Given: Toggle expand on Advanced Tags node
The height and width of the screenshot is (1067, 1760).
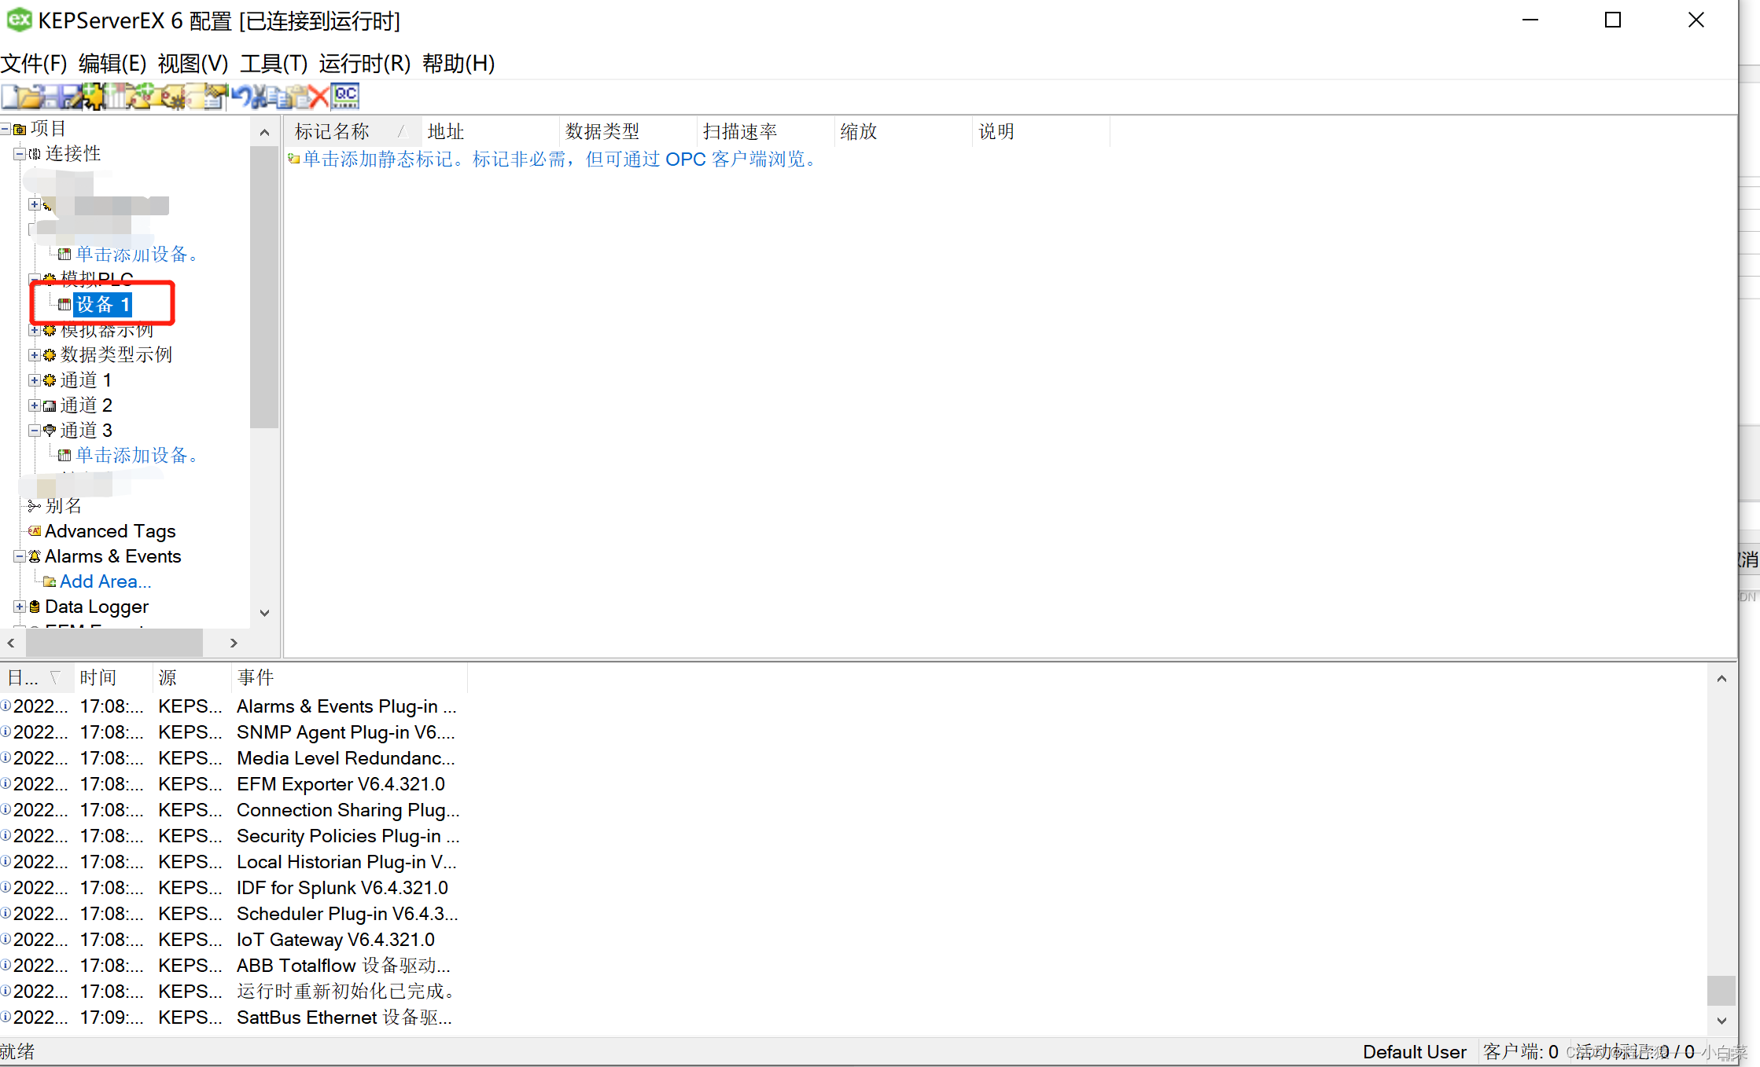Looking at the screenshot, I should (x=17, y=531).
